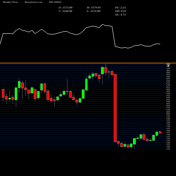Click the 'OH: 0.31' value
The height and width of the screenshot is (176, 176).
click(x=120, y=11)
